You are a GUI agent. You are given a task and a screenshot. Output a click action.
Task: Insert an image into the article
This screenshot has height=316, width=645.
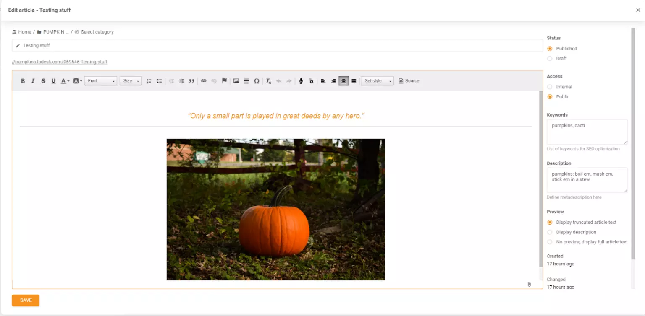(x=236, y=81)
